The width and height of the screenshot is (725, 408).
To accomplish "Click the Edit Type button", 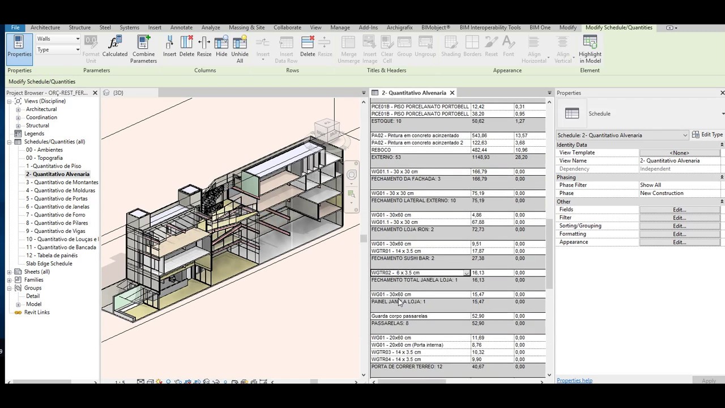I will 707,135.
